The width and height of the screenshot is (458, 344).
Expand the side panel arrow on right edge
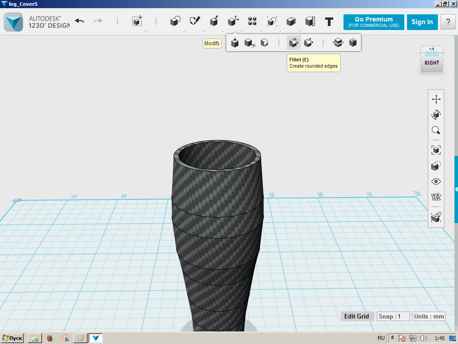point(456,189)
